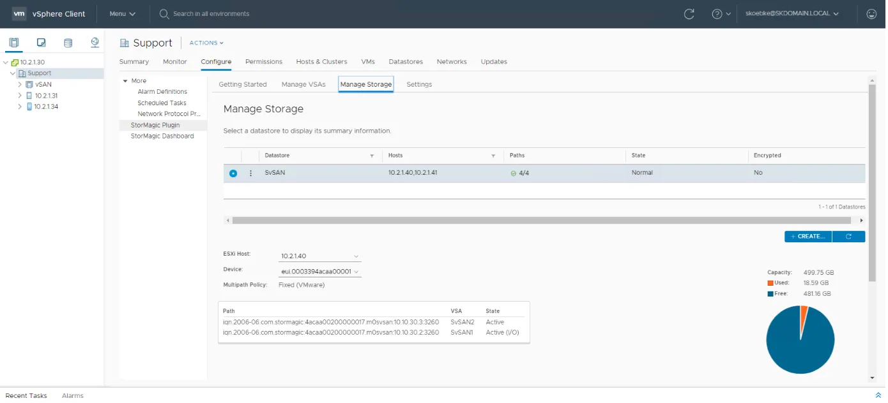Screen dimensions: 888x403
Task: Open the VMs and Templates inventory icon
Action: tap(42, 43)
